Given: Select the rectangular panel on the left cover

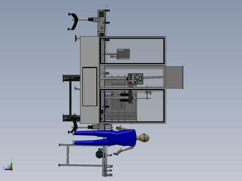Looking at the screenshot, I should click(x=90, y=87).
